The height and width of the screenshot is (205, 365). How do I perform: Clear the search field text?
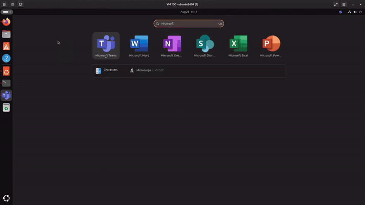point(220,24)
